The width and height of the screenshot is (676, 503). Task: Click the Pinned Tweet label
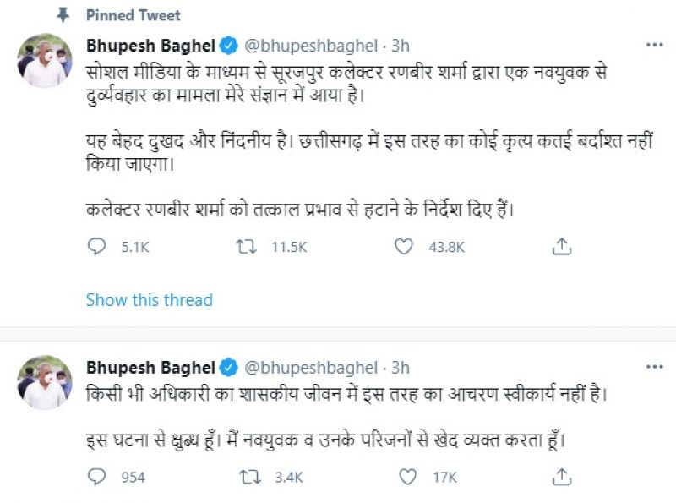pos(134,15)
